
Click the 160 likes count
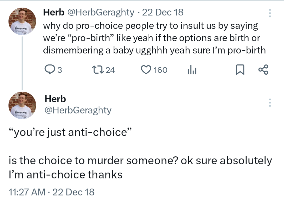(160, 70)
